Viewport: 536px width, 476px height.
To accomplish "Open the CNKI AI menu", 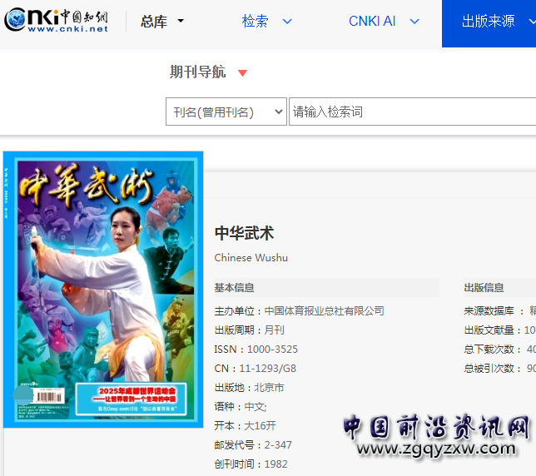I will (x=372, y=22).
